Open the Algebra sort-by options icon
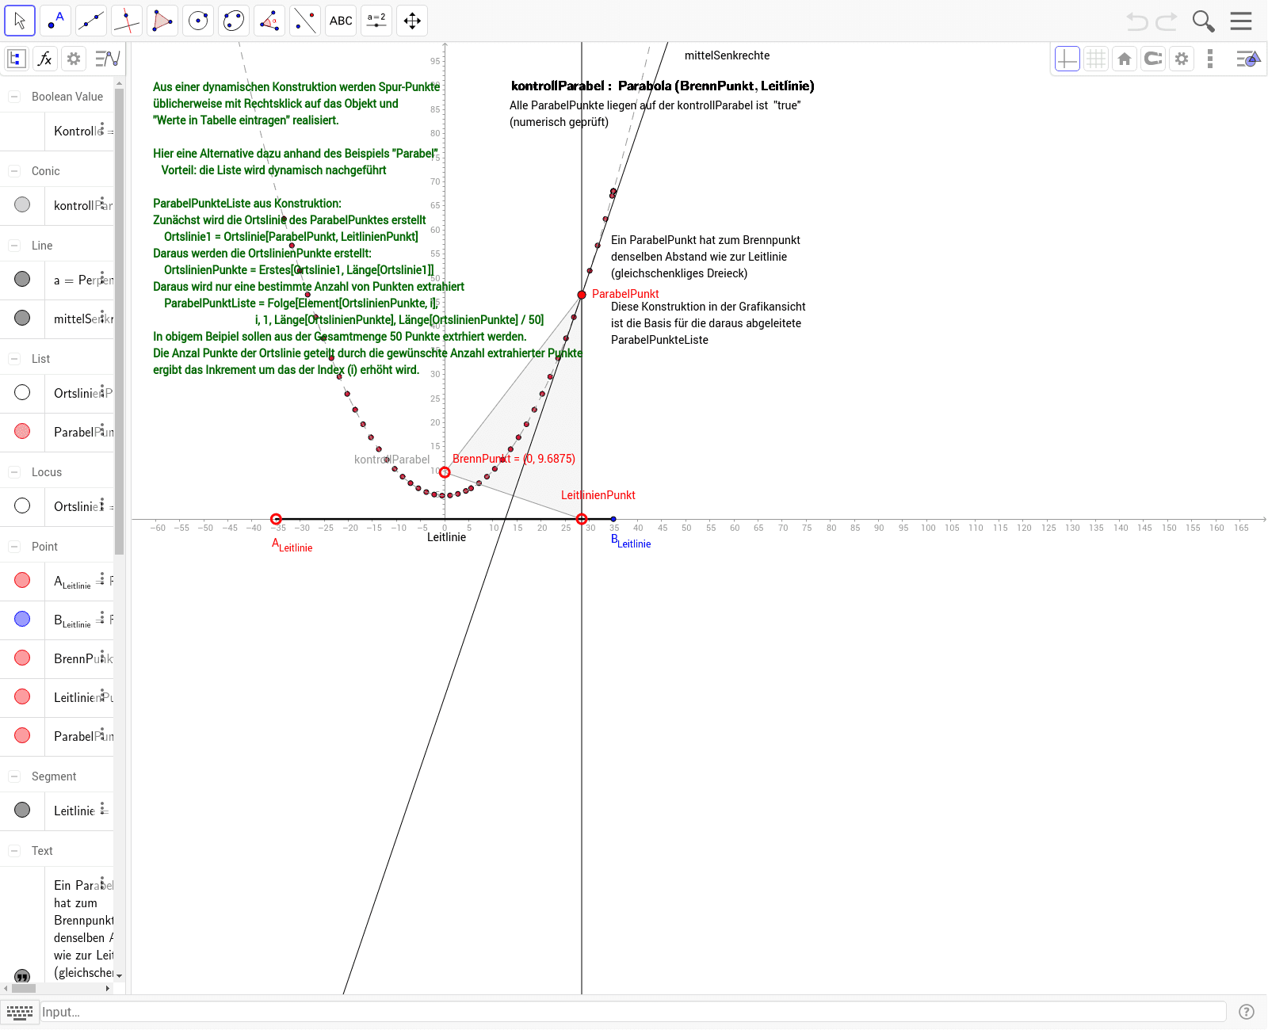The height and width of the screenshot is (1030, 1268). 107,59
